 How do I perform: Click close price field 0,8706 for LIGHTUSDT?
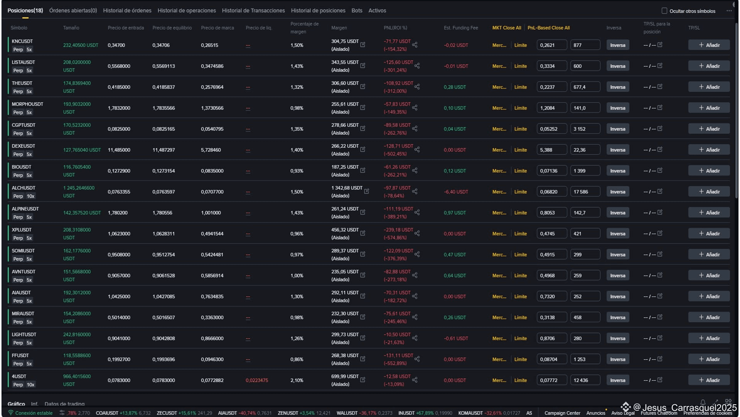click(552, 338)
